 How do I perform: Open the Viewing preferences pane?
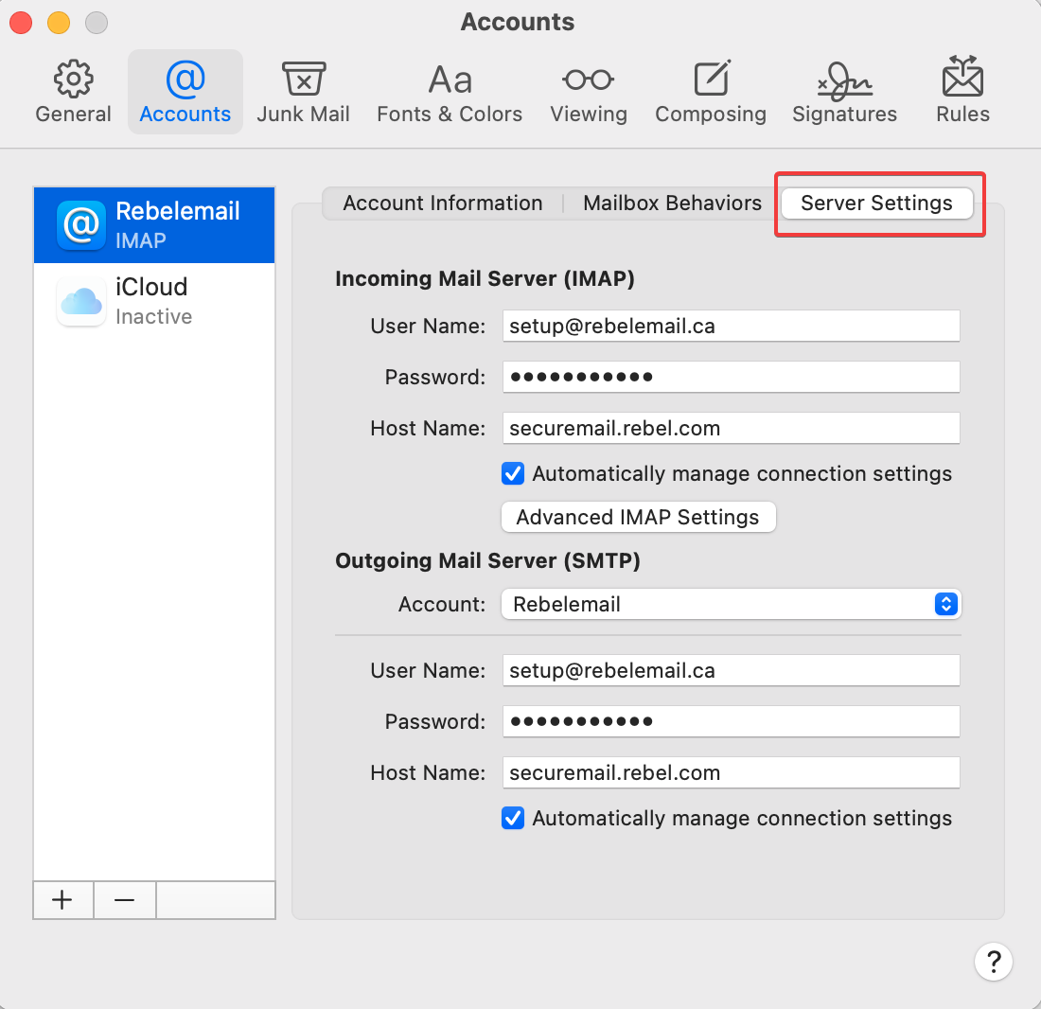(x=589, y=92)
